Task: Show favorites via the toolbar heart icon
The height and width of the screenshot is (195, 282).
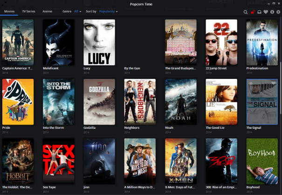Action: 266,12
